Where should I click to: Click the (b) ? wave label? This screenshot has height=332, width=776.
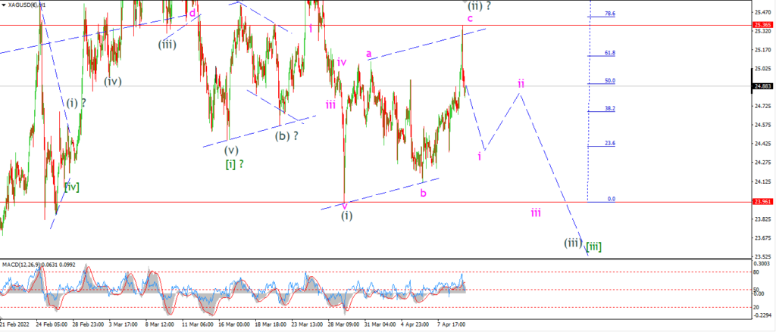pyautogui.click(x=287, y=136)
